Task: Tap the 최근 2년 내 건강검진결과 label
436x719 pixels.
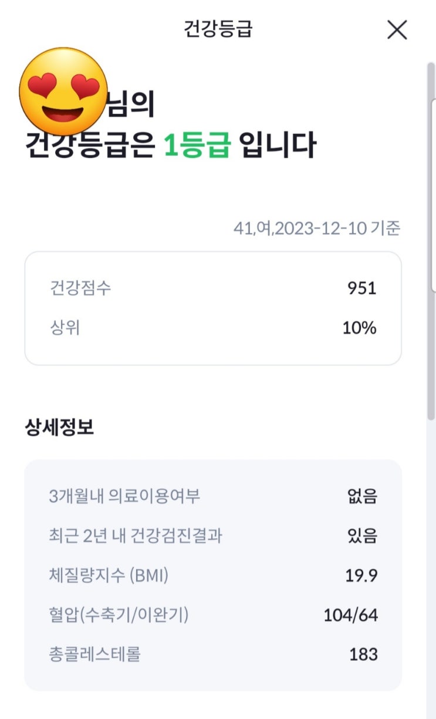Action: 136,536
